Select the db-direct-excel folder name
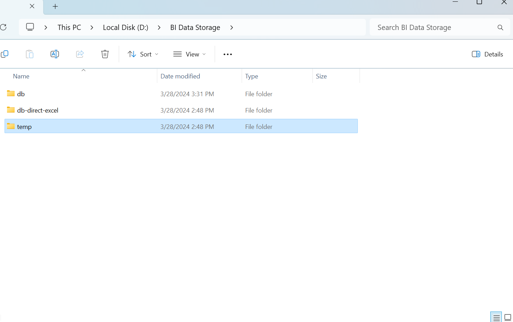 38,110
